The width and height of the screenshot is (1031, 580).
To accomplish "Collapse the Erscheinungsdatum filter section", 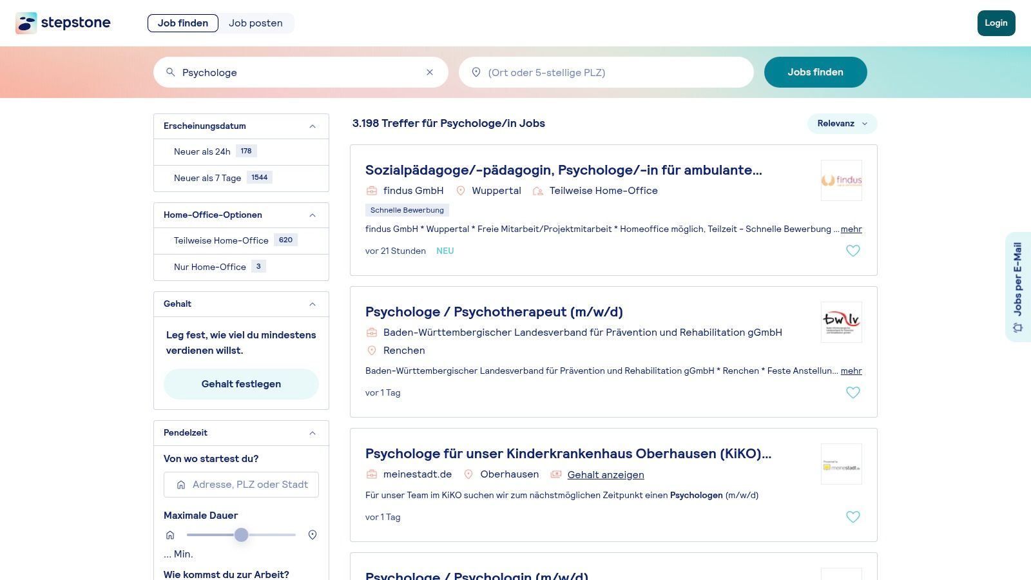I will pyautogui.click(x=313, y=126).
